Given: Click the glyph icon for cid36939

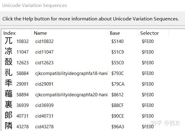Looking at the screenshot, I should [9, 105].
